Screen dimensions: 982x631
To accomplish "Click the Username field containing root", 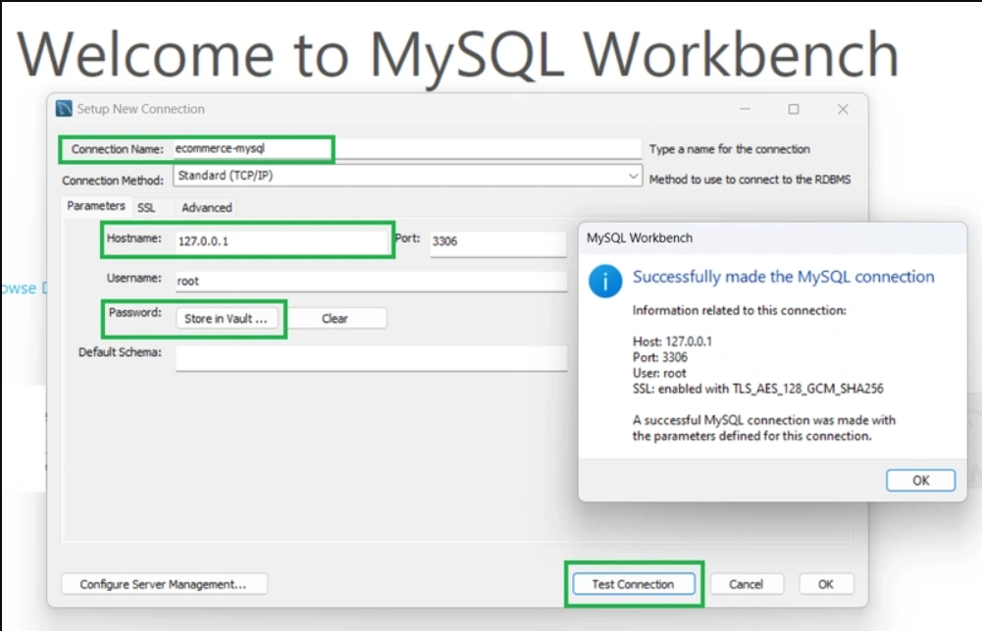I will coord(372,282).
